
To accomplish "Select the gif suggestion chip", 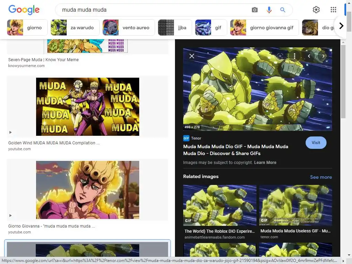I will click(211, 27).
